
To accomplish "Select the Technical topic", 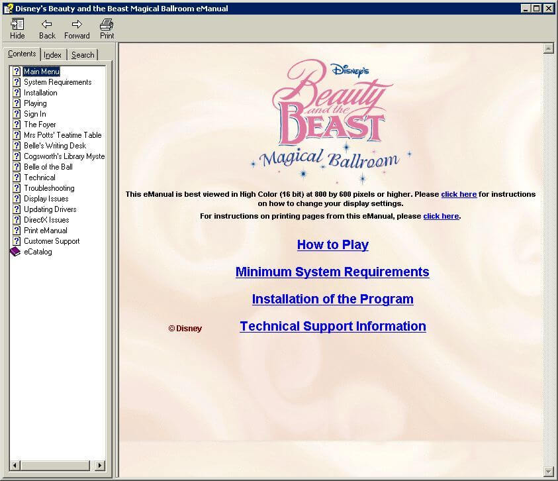I will coord(40,178).
